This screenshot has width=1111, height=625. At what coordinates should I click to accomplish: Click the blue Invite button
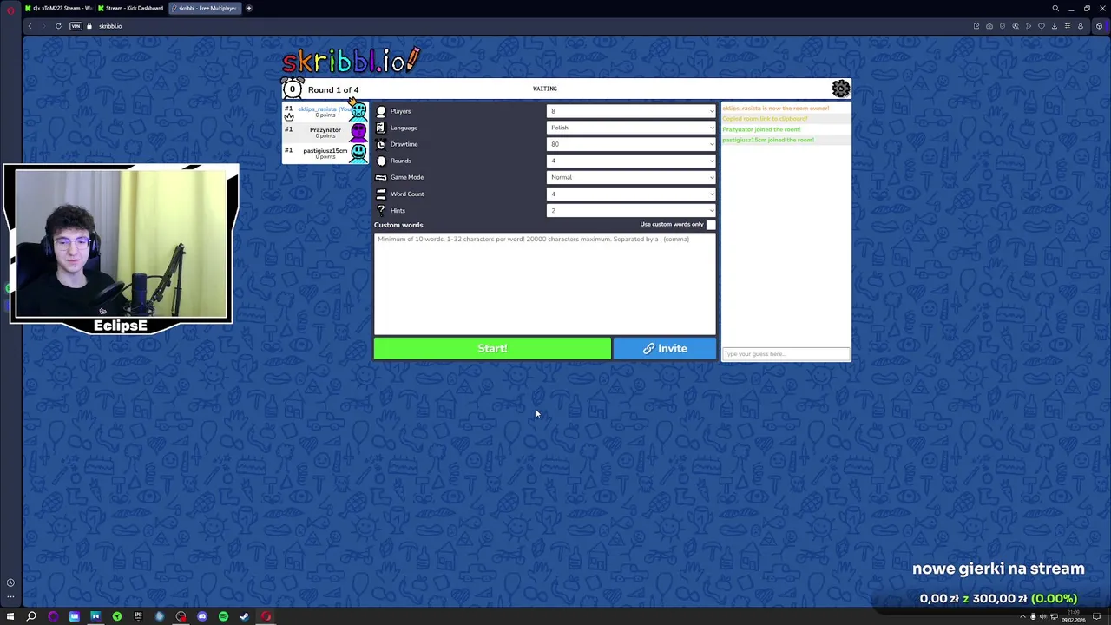665,348
